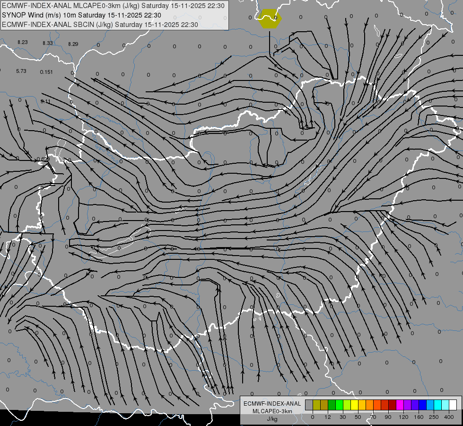The width and height of the screenshot is (463, 426).
Task: Click the legend scale value 90
Action: [x=388, y=417]
